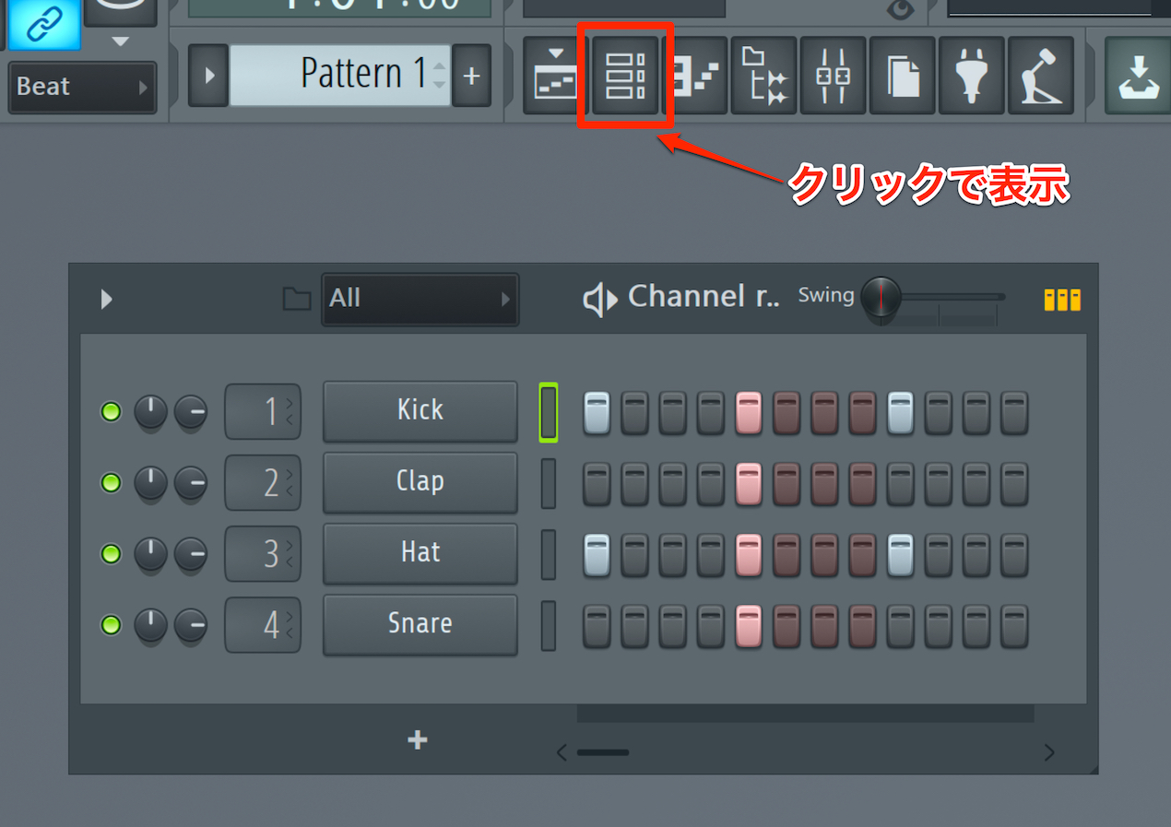Mute the Kick channel green LED

[x=111, y=412]
